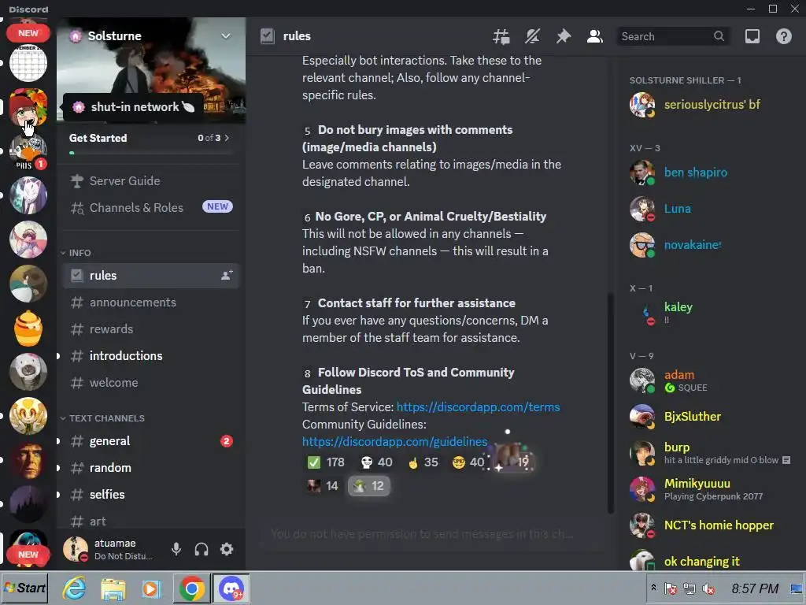Toggle the green checkmark reaction 178
Image resolution: width=806 pixels, height=605 pixels.
point(325,462)
